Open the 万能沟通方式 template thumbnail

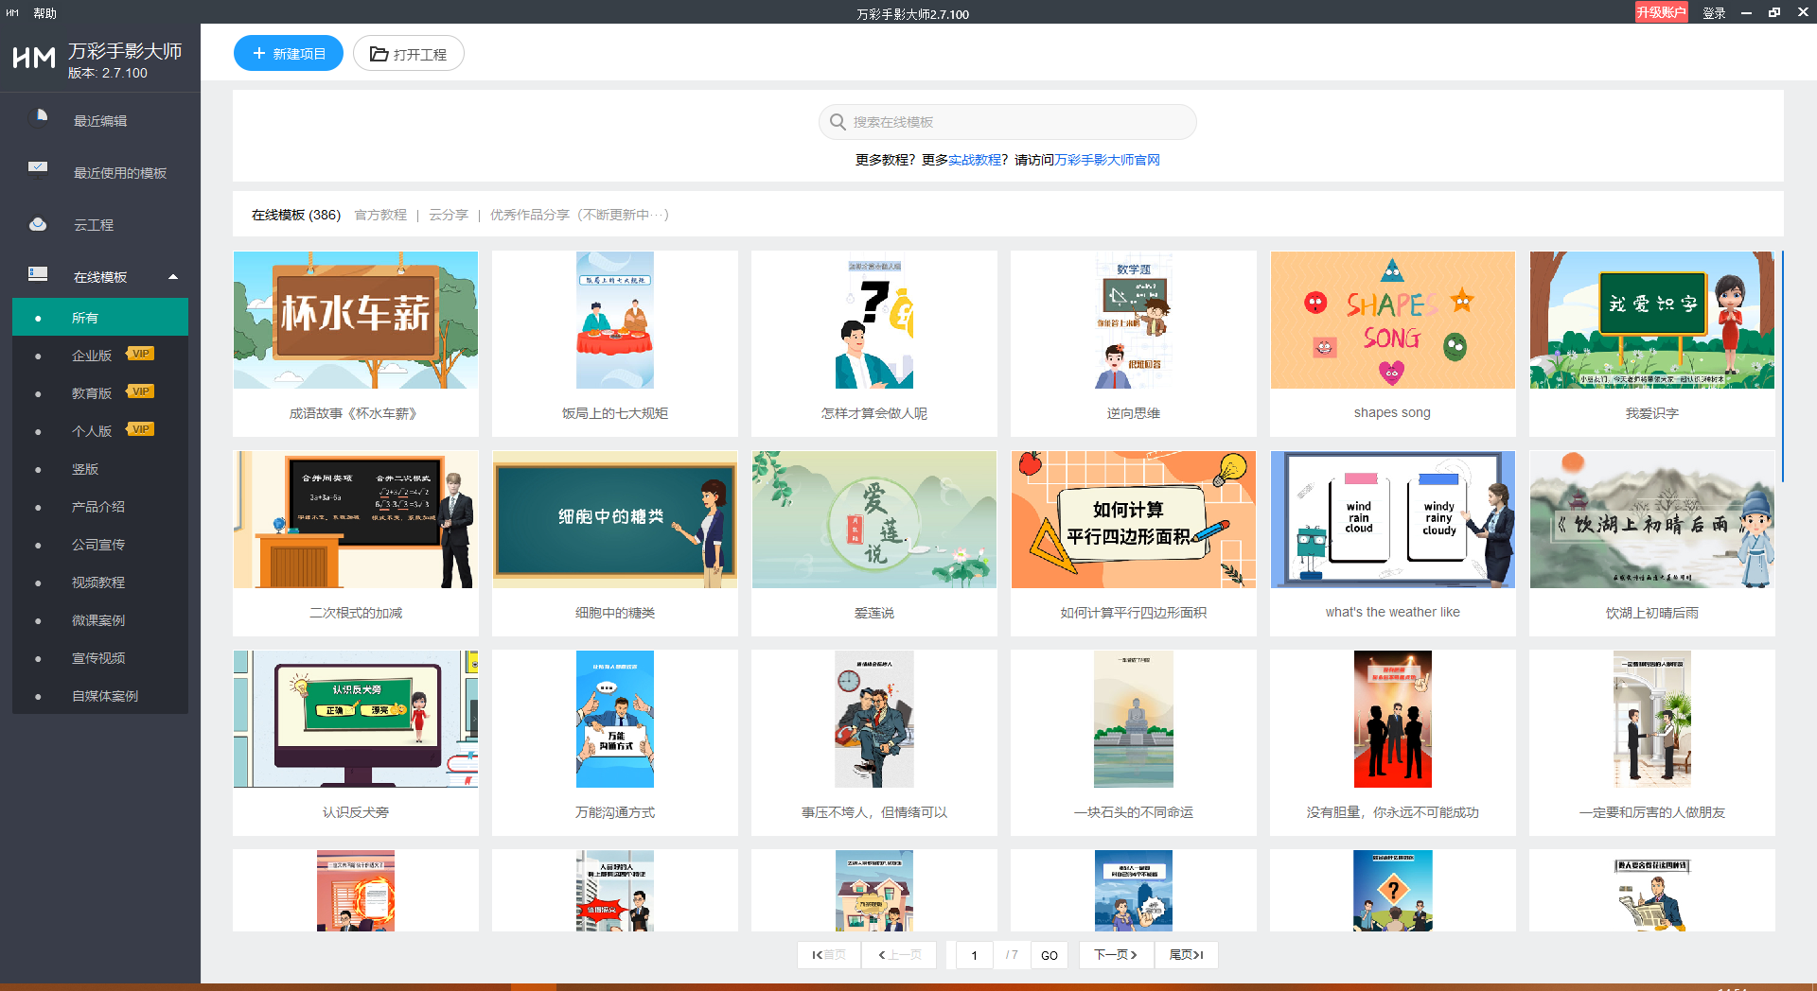coord(615,719)
